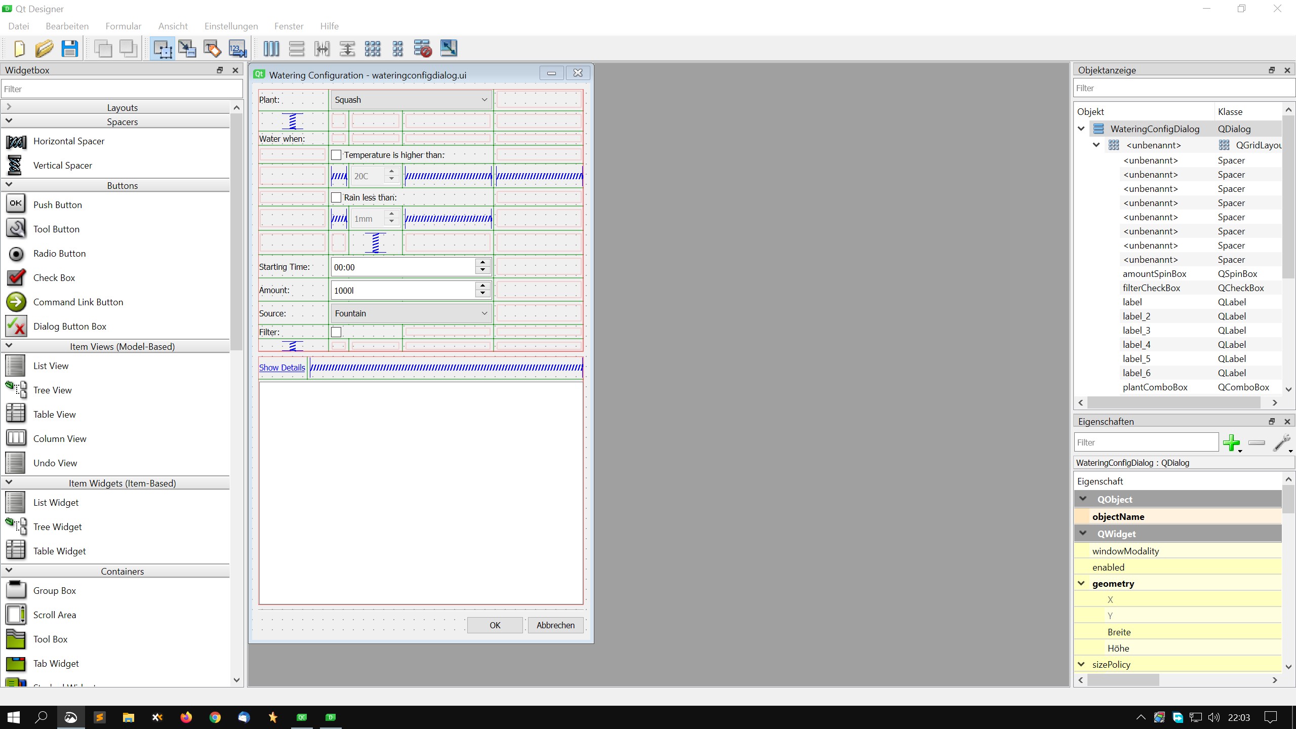
Task: Toggle the Filter checkbox
Action: (336, 332)
